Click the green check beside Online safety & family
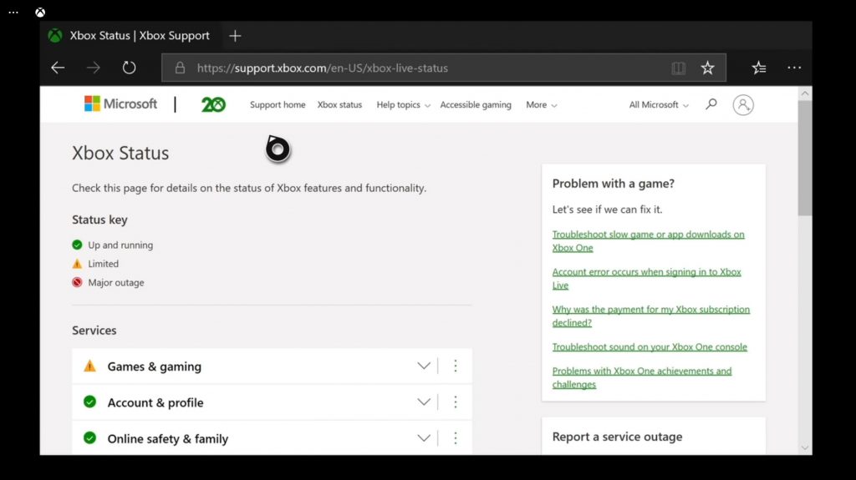Viewport: 856px width, 480px height. 89,438
